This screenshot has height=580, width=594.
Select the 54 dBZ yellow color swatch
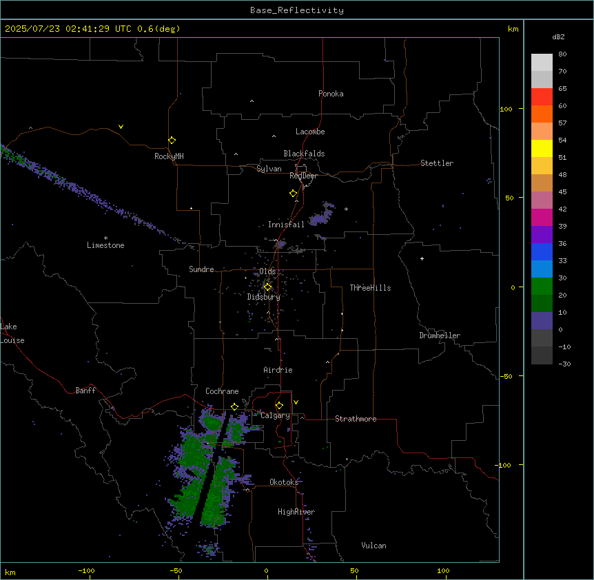point(542,148)
